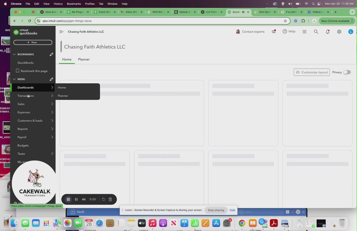Open Music app in the Dock
The width and height of the screenshot is (357, 231).
tap(152, 223)
